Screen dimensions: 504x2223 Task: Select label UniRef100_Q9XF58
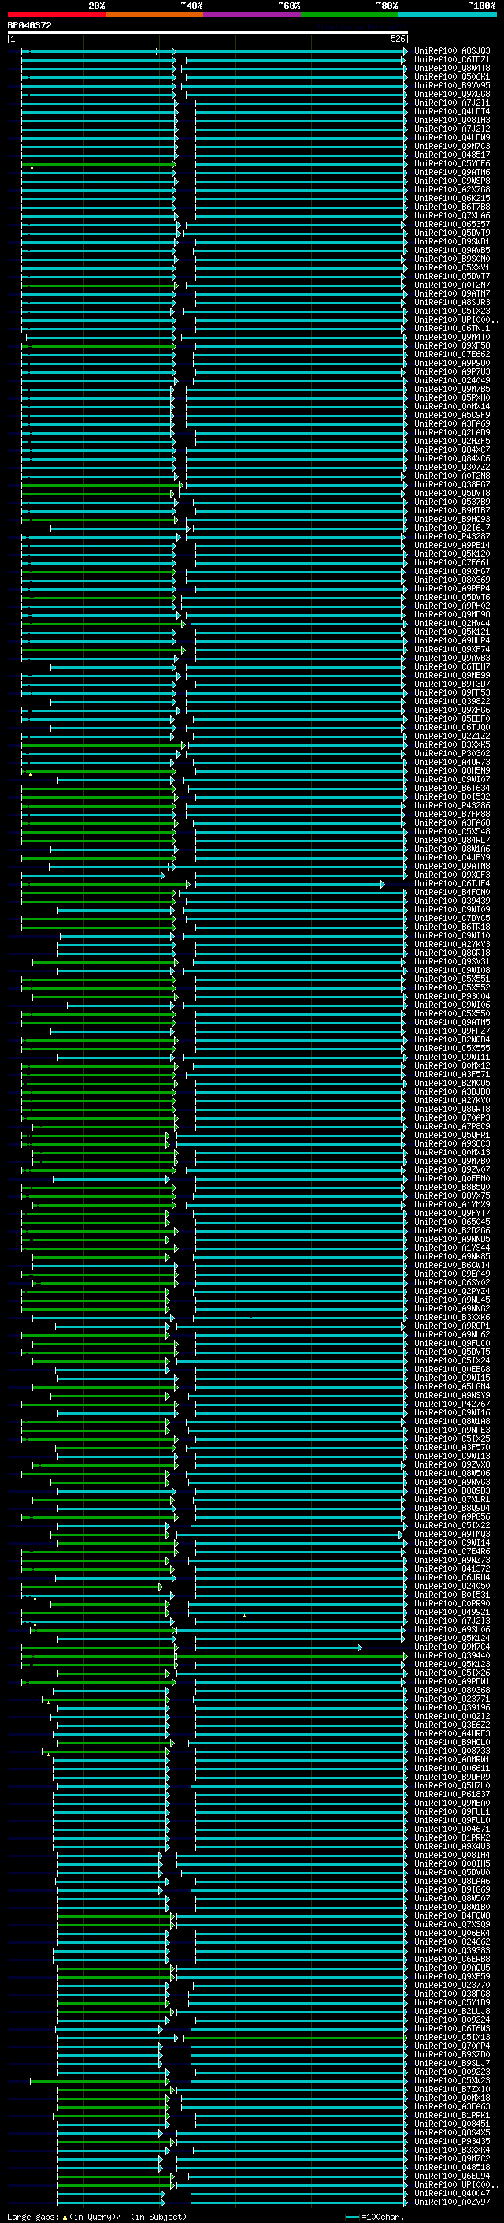coord(452,346)
